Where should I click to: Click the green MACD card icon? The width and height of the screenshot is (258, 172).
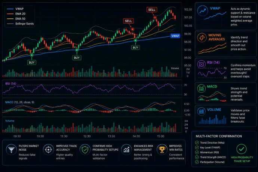coord(202,88)
